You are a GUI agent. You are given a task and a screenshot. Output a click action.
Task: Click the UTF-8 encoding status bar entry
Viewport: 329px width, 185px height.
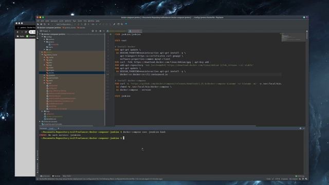[x=278, y=179]
